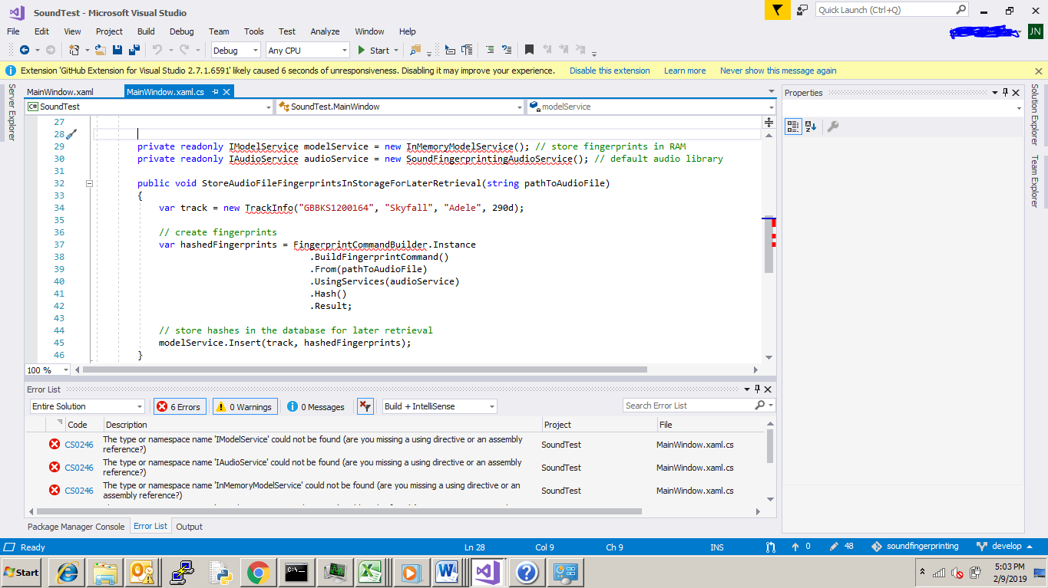The image size is (1048, 588).
Task: Click Never show this message again
Action: (x=778, y=70)
